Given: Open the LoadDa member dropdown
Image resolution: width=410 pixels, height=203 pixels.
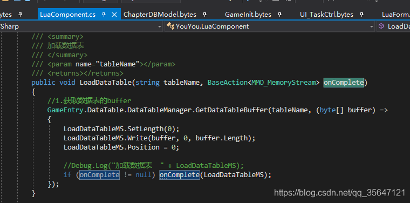Looking at the screenshot, I should [x=393, y=26].
